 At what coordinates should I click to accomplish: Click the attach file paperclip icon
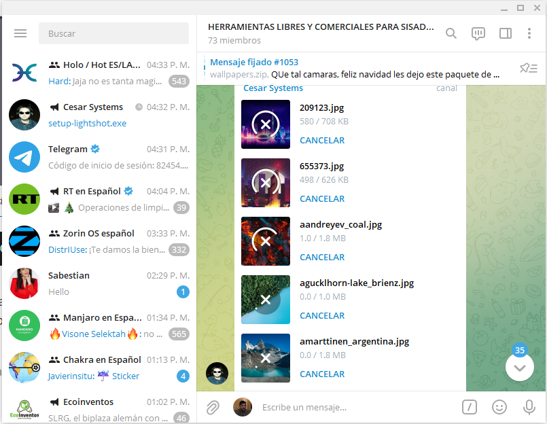(213, 407)
